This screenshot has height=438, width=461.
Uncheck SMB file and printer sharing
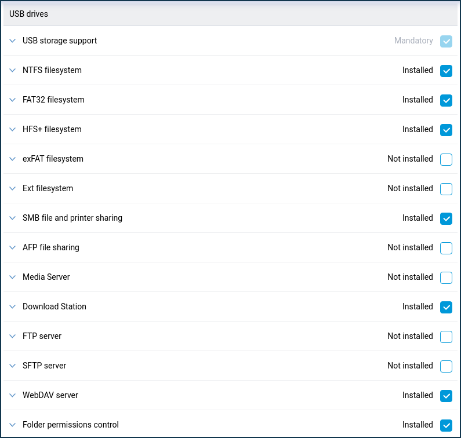coord(446,218)
